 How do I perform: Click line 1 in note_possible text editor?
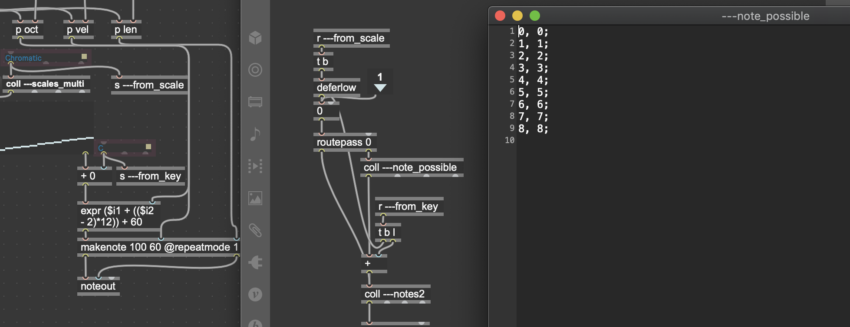point(533,32)
